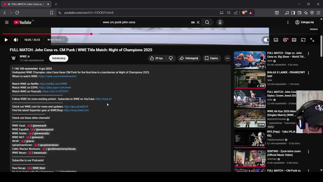Open the wwe.yt subscribe link

(104, 99)
